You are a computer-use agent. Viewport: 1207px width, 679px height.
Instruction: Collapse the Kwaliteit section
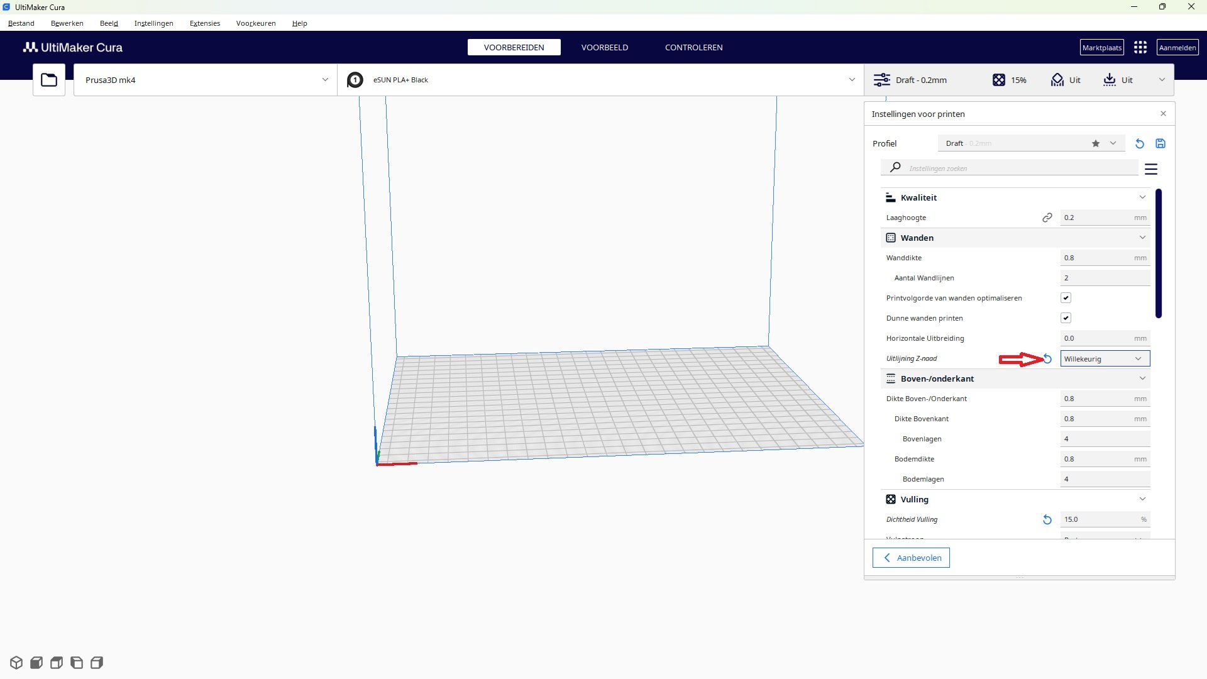point(1142,197)
